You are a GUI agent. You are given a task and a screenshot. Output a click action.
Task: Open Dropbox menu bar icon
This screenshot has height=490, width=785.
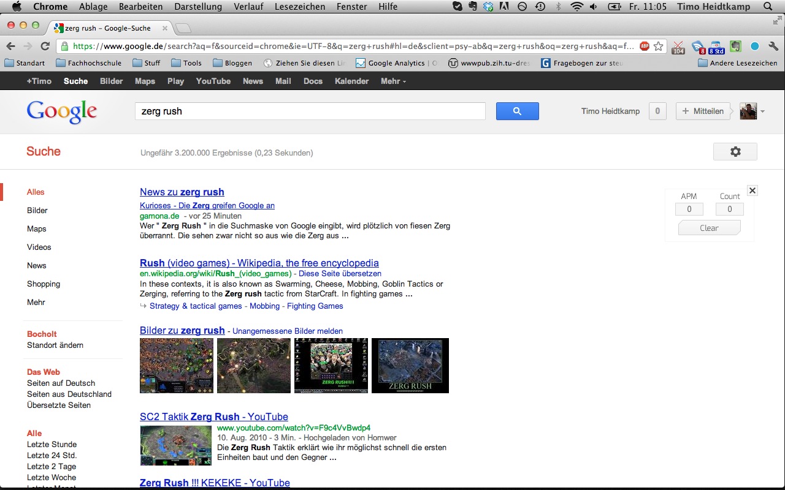click(x=489, y=7)
